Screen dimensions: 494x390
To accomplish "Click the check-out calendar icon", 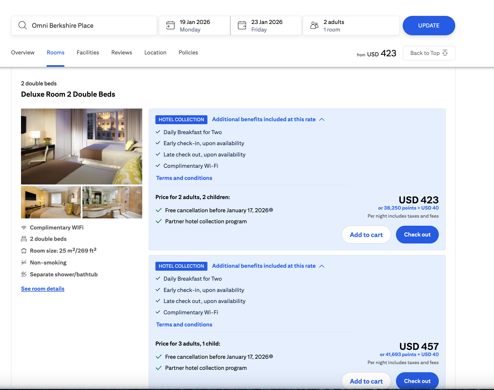I will tap(242, 25).
